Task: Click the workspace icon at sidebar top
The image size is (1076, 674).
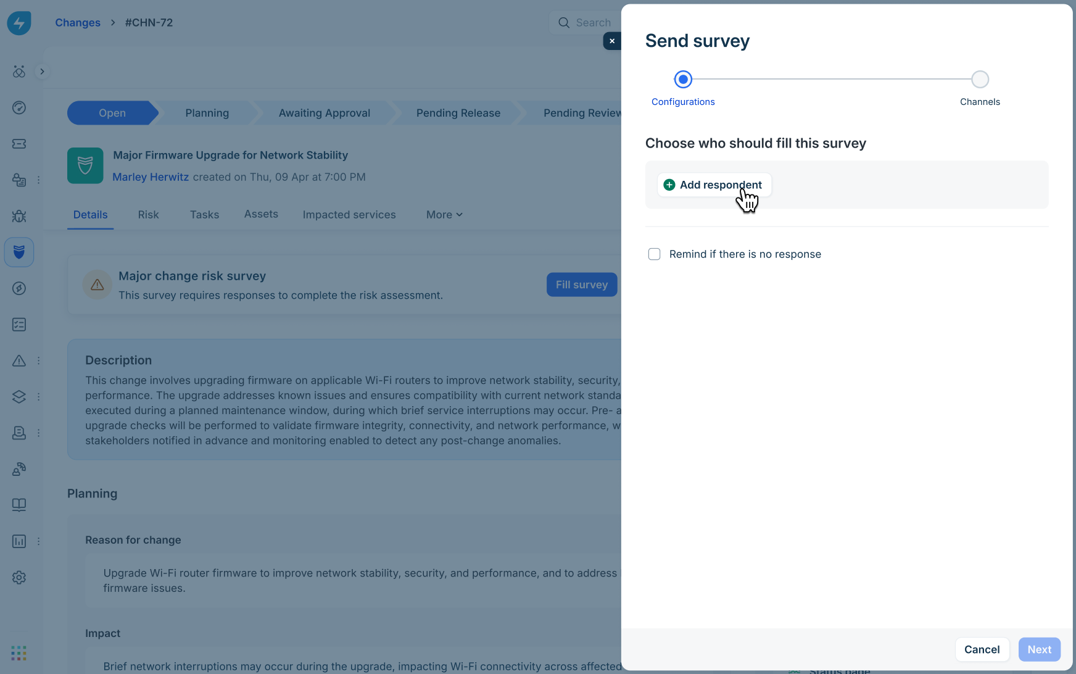Action: point(19,72)
